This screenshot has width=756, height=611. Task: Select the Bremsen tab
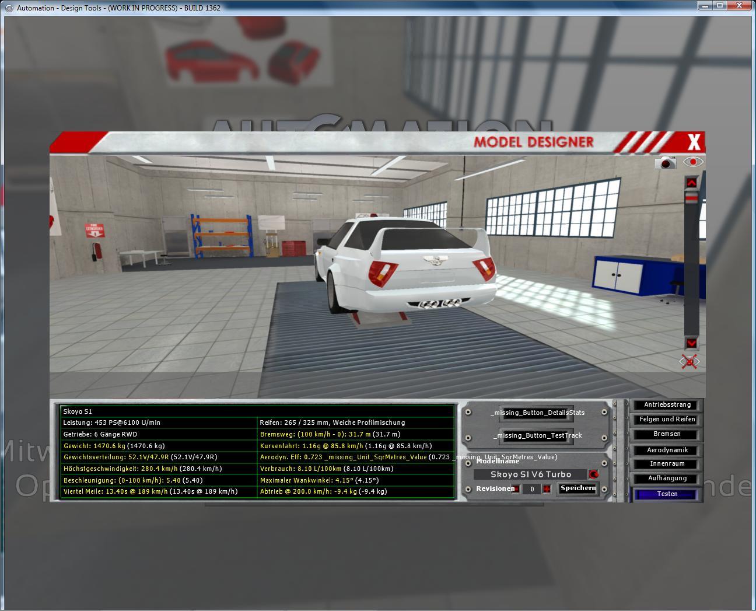tap(667, 434)
